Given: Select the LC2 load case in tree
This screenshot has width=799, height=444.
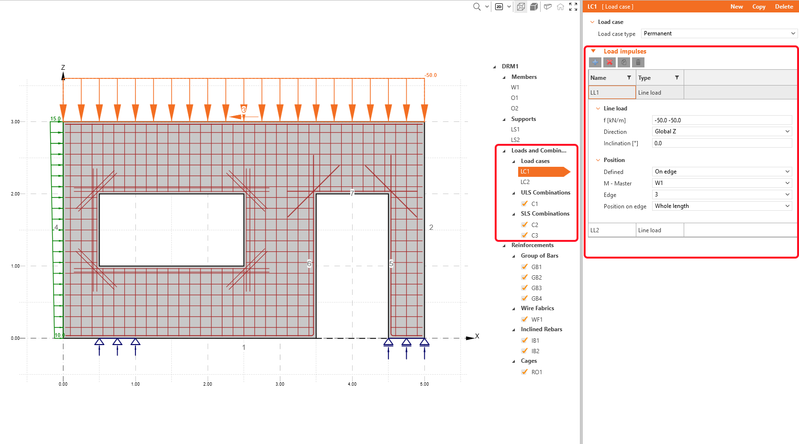Looking at the screenshot, I should point(525,182).
